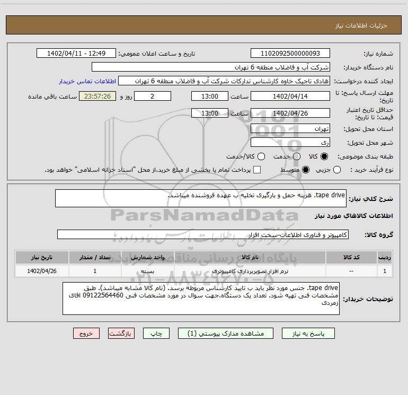The image size is (408, 395).
Task: Click the delivery city field ری
Action: (290, 143)
